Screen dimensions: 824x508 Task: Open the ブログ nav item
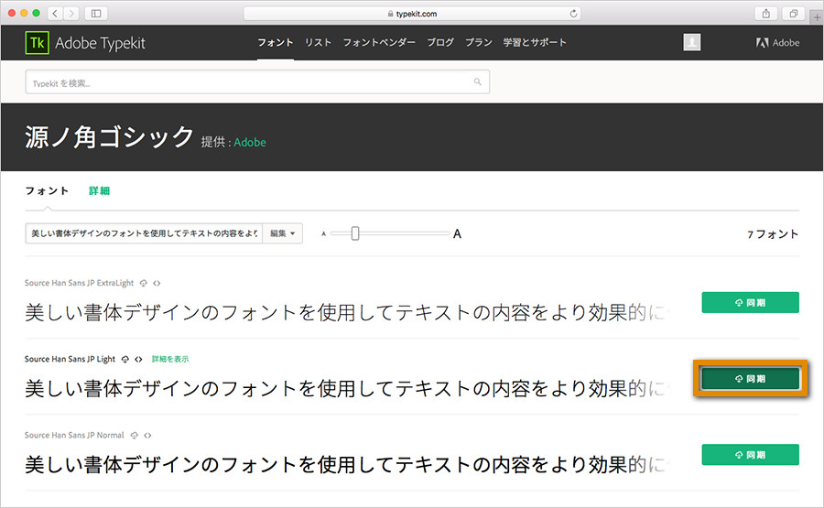coord(440,42)
